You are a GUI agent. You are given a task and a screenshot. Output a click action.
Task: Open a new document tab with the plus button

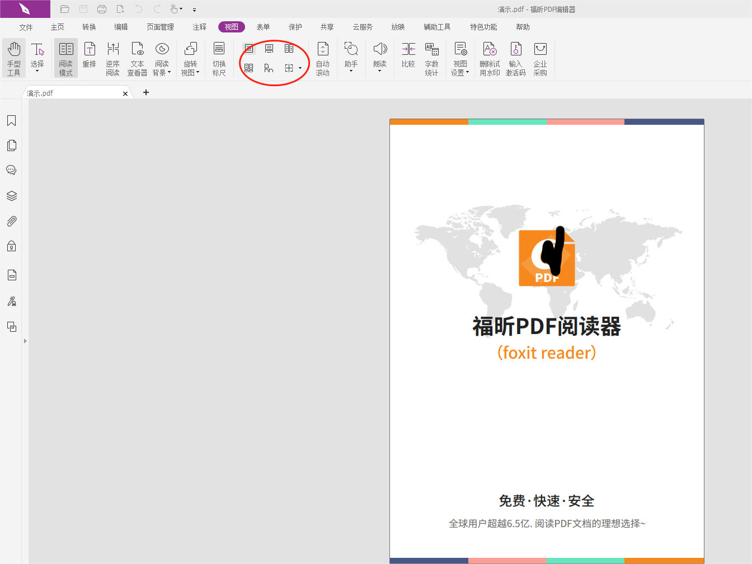tap(146, 92)
